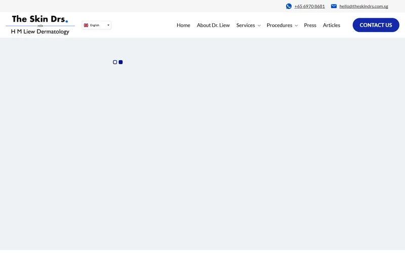The height and width of the screenshot is (253, 405).
Task: Open the Procedures menu
Action: pyautogui.click(x=279, y=25)
